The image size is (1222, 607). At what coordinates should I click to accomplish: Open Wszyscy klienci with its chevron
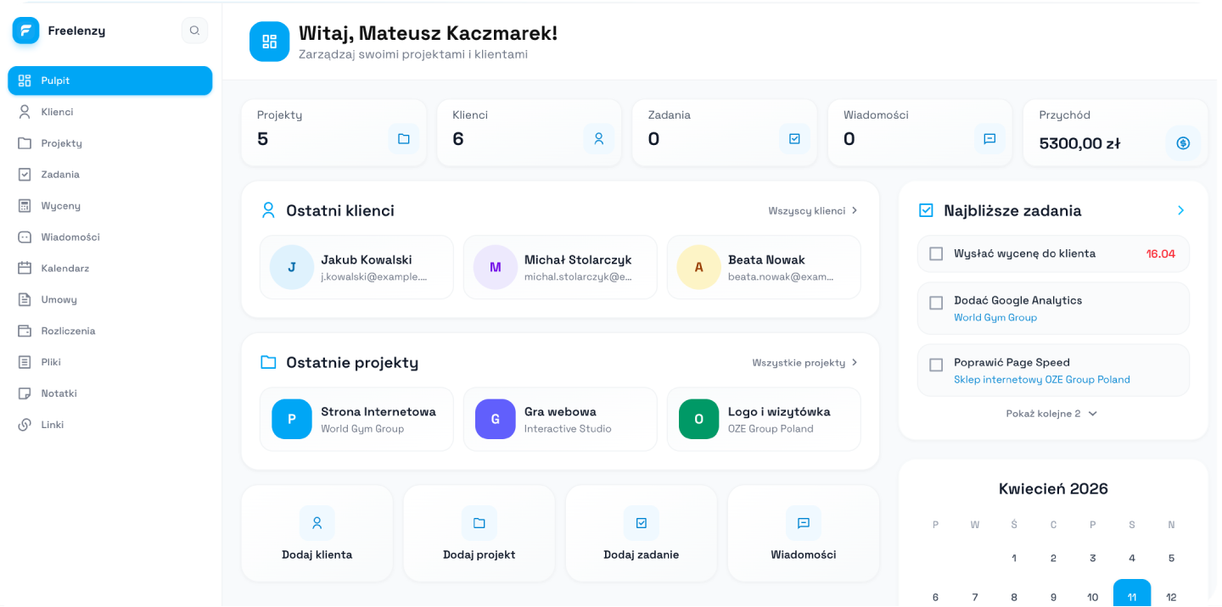click(x=812, y=210)
